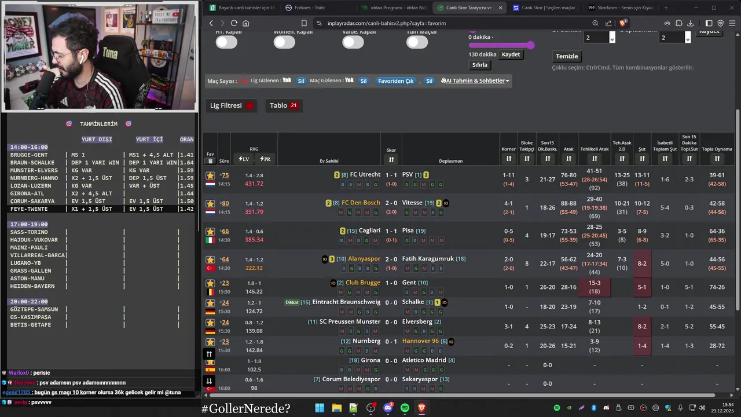The height and width of the screenshot is (417, 741).
Task: Switch to Canlı Skor Seçilen maçlar tab
Action: click(546, 8)
